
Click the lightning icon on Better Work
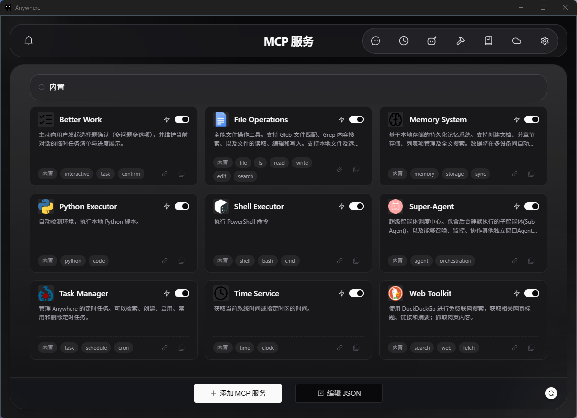click(x=167, y=119)
